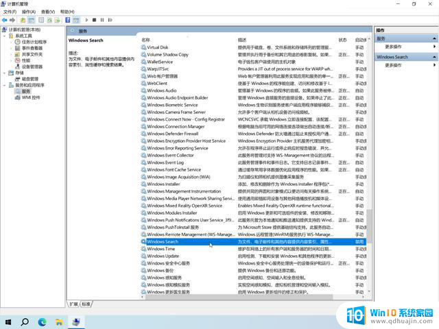Image resolution: width=439 pixels, height=329 pixels.
Task: Expand the 事件查看器 tree node
Action: pos(11,49)
